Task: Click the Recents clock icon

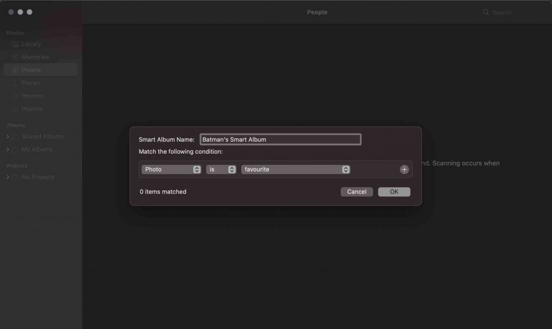Action: point(15,96)
